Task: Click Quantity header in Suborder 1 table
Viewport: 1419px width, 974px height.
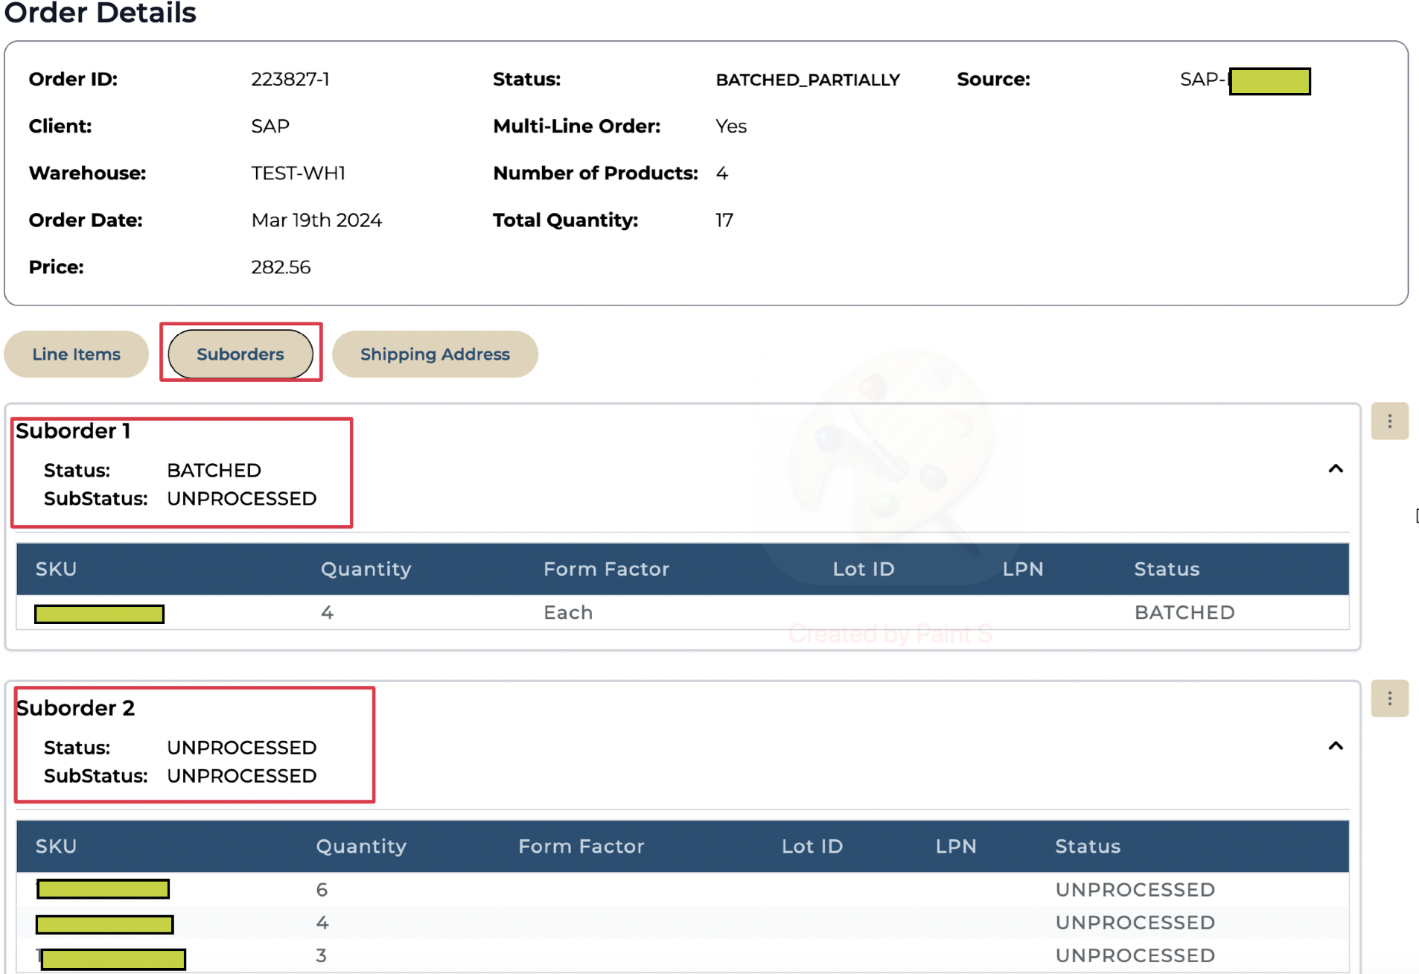Action: [366, 569]
